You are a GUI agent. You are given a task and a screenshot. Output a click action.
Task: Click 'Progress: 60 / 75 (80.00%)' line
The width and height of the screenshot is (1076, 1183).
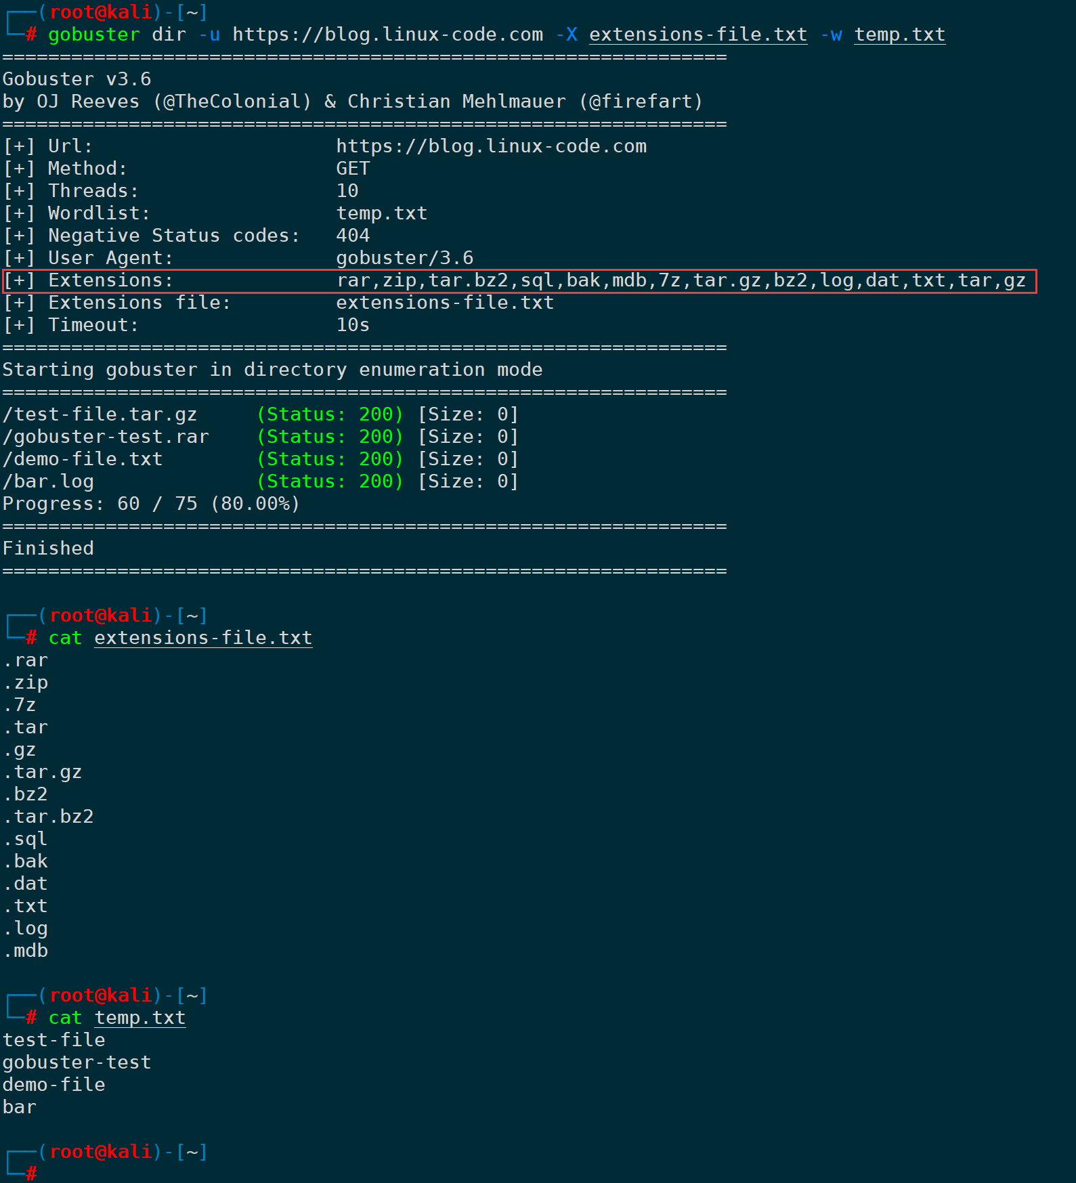point(151,504)
